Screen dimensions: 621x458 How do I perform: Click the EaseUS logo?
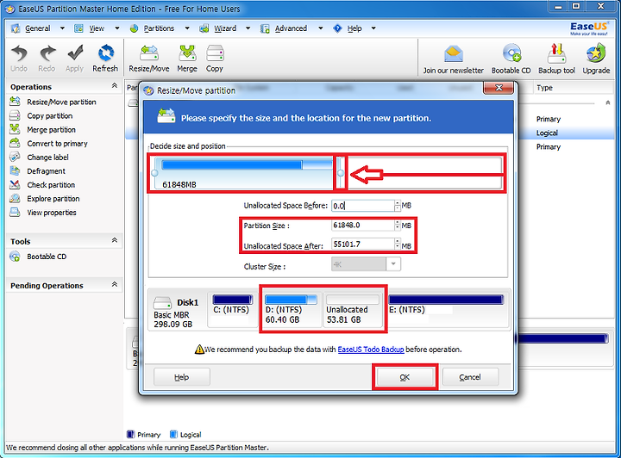[x=588, y=28]
